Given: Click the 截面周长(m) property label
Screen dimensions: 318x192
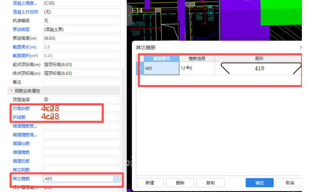Looking at the screenshot, I should (x=24, y=47).
